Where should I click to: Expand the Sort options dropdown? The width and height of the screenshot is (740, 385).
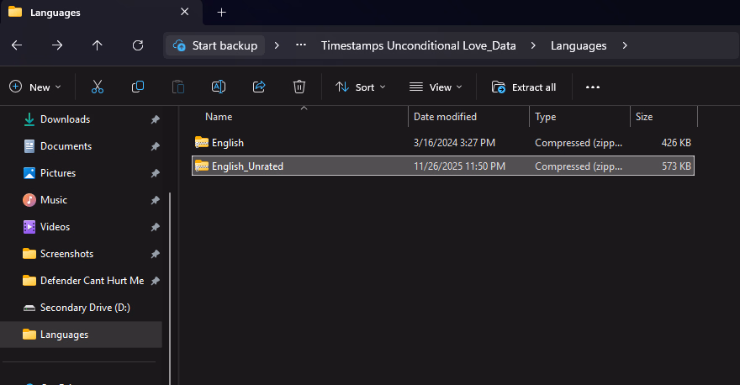click(360, 87)
